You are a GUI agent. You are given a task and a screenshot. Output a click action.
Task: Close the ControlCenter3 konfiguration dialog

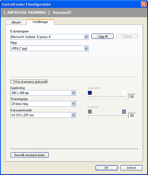[144, 4]
